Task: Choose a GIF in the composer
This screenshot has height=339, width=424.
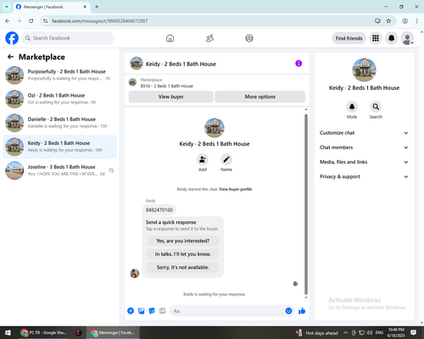Action: (x=162, y=311)
